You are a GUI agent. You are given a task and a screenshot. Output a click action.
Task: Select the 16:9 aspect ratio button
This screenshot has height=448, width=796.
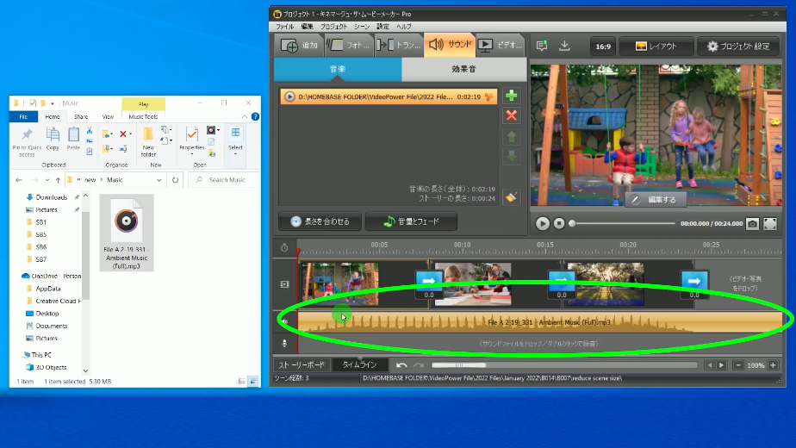click(603, 46)
